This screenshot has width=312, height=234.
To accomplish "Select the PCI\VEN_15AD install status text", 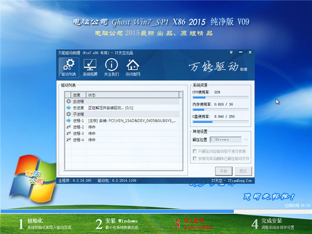I will click(x=132, y=120).
